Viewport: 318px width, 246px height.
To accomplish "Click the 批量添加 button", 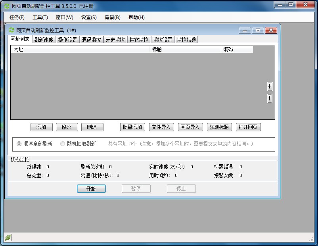I will [x=132, y=127].
